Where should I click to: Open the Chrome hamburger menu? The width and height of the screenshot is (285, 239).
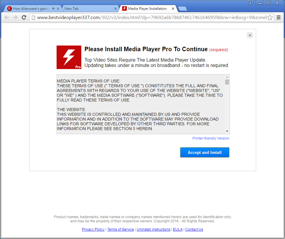(x=278, y=18)
